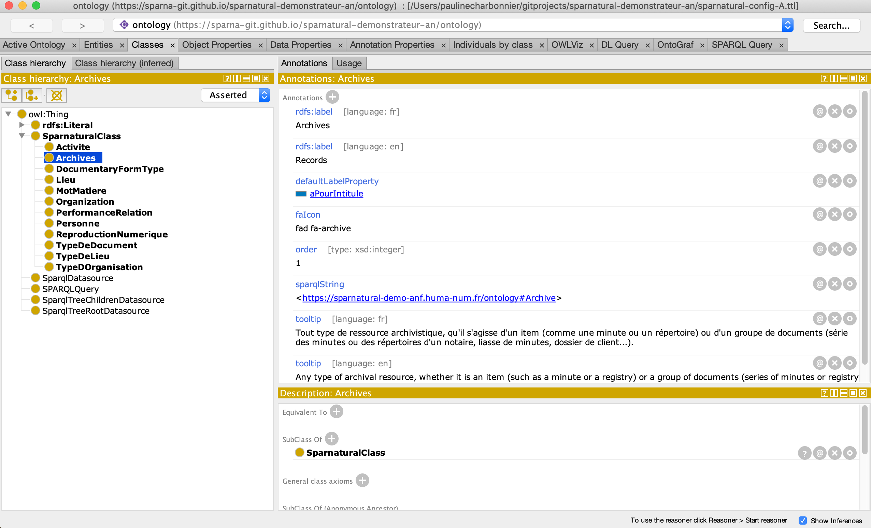
Task: Open help for the Annotations panel
Action: click(x=824, y=78)
